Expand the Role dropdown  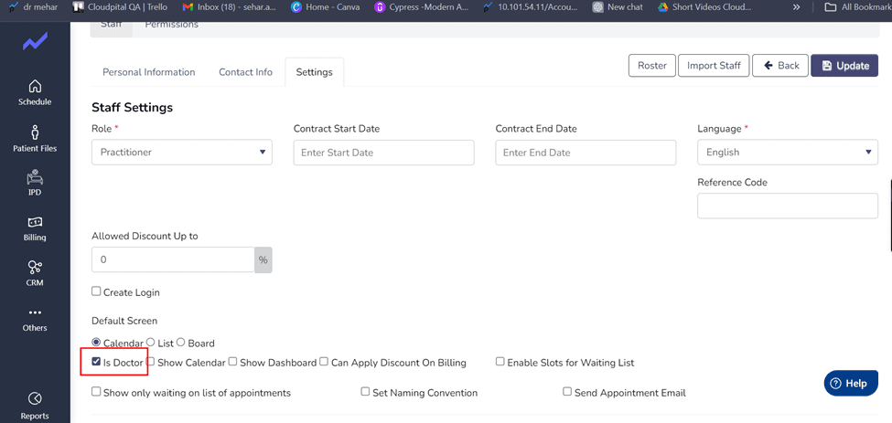182,153
